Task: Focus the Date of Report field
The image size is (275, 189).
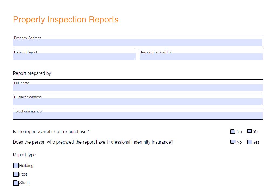Action: 74,57
